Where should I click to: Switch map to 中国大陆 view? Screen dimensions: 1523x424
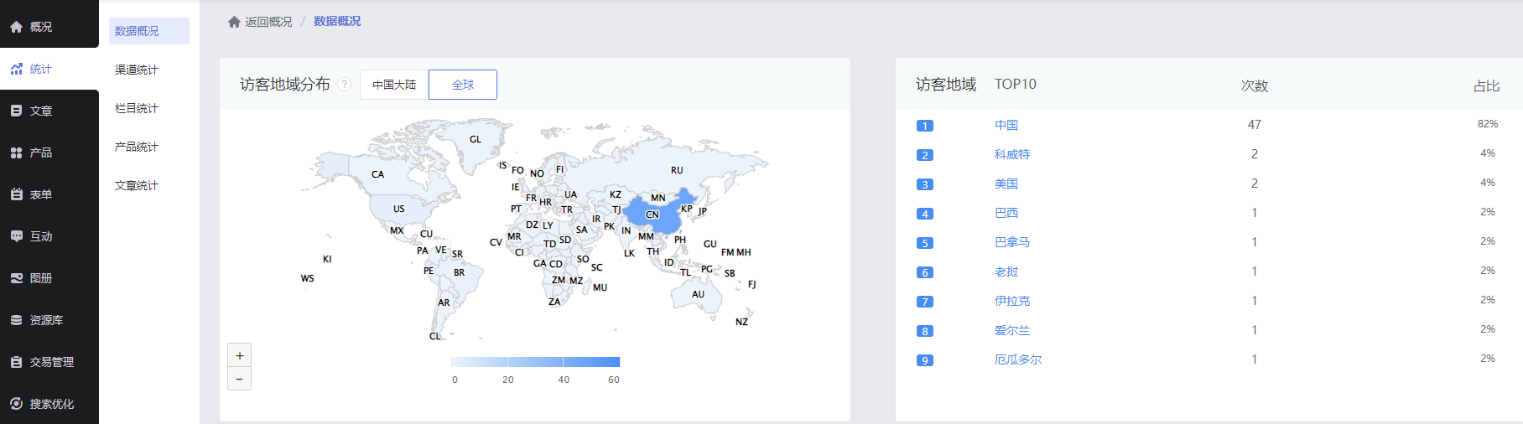click(394, 85)
